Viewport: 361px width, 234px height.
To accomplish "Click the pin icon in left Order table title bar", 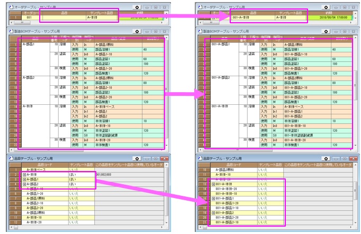I will [137, 5].
